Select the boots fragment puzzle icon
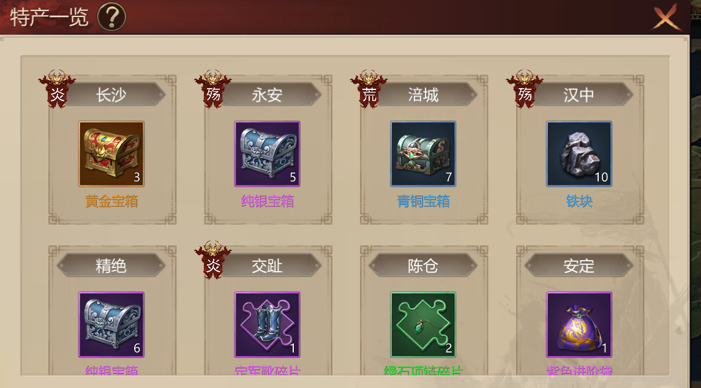This screenshot has width=701, height=388. (268, 324)
